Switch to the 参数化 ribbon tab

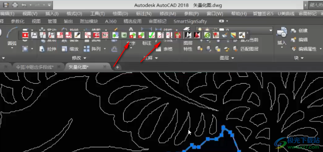click(18, 21)
